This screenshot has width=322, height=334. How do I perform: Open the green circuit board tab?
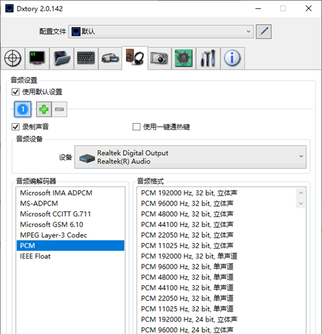[183, 58]
